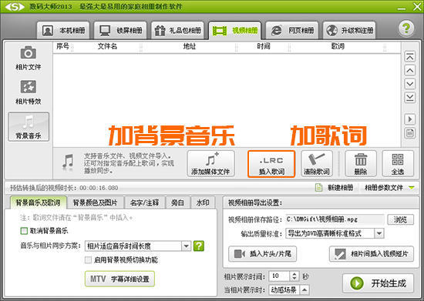The image size is (424, 301).
Task: Click the 全选 select-all button
Action: point(398,164)
